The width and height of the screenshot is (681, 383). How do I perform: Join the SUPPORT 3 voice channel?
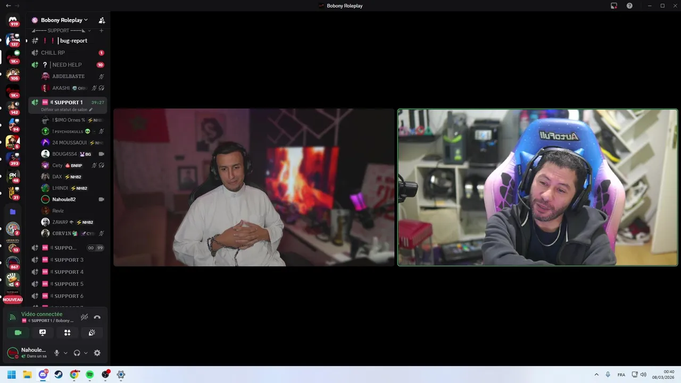coord(68,260)
